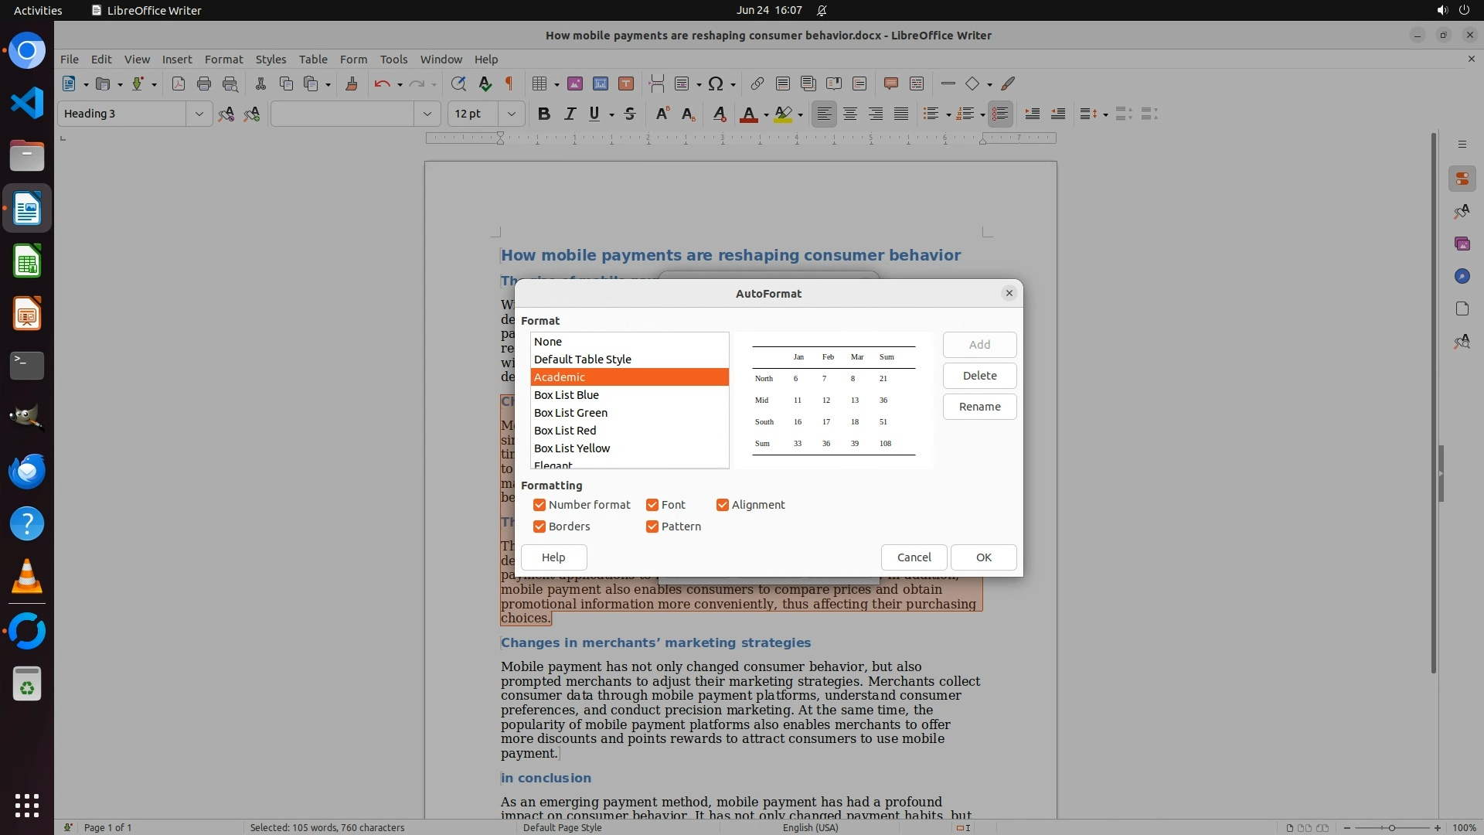Open the Styles menu
Screen dimensions: 1484x835
[271, 59]
